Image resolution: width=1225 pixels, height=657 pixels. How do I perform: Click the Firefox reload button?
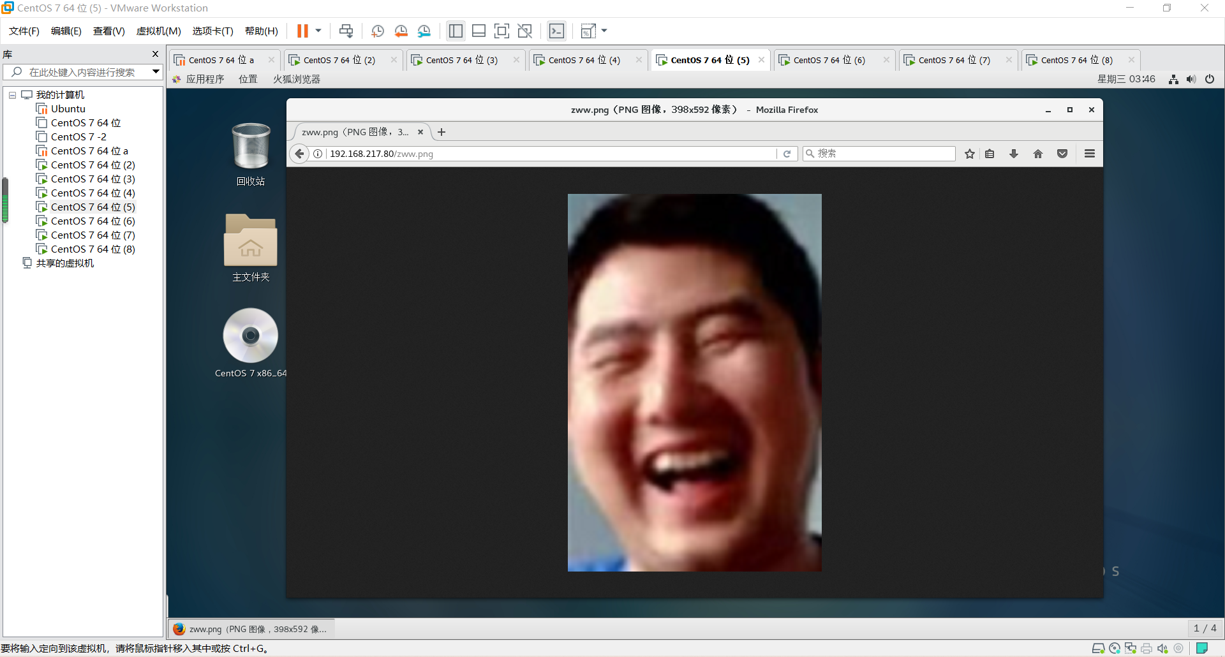pos(787,154)
